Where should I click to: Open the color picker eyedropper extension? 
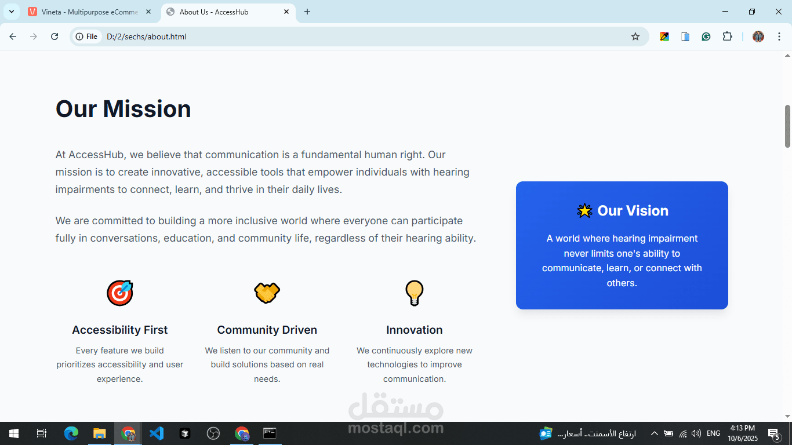664,37
